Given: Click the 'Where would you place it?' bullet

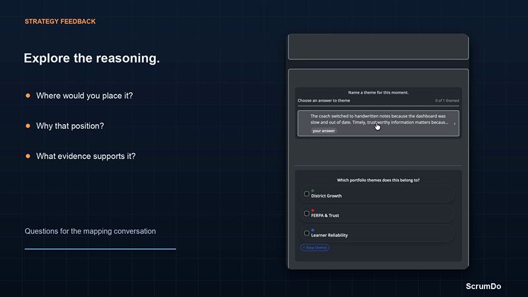Looking at the screenshot, I should tap(84, 96).
